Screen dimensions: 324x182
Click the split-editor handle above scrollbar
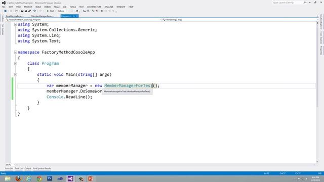click(317, 23)
